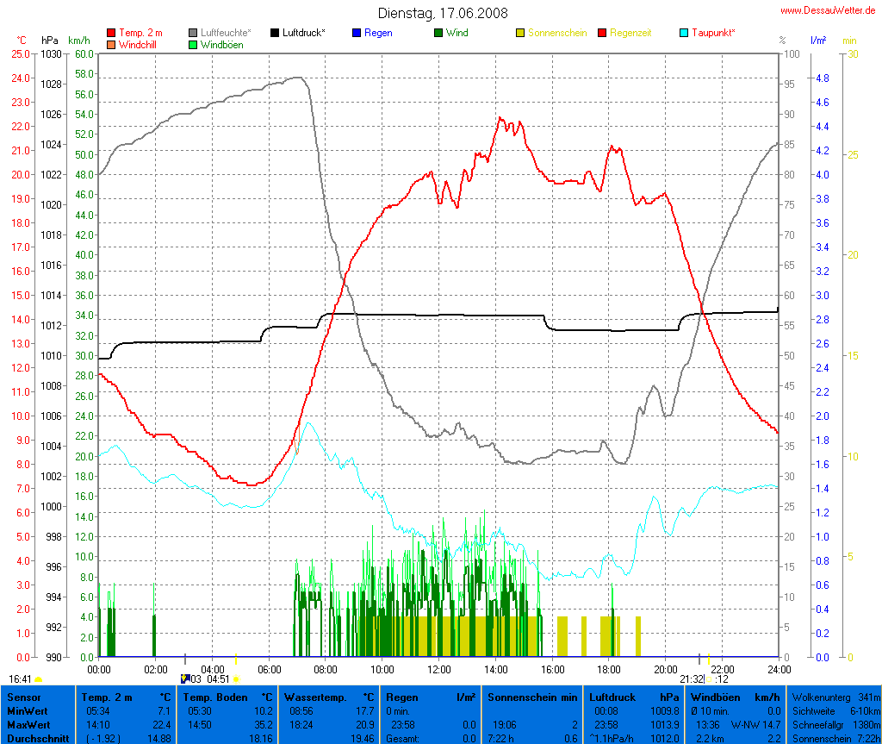Click the 12:00 time axis marker
The image size is (882, 744).
tap(438, 669)
